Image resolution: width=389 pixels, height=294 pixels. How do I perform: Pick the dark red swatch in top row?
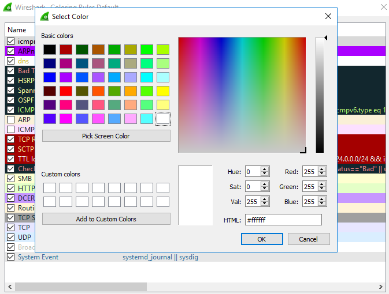[x=66, y=50]
